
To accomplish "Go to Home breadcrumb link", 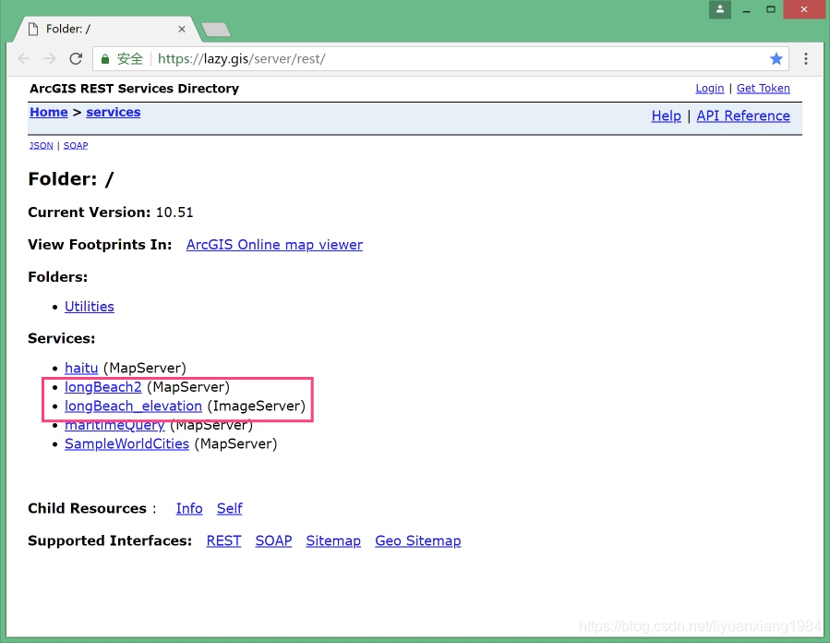I will (x=48, y=112).
